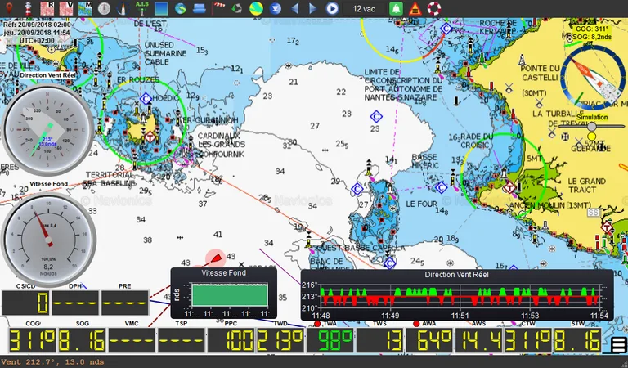Screen dimensions: 628x368
Task: Click the TWD display reading 213°
Action: click(280, 341)
